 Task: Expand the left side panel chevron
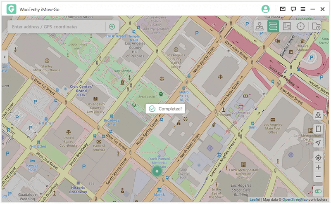coord(4,57)
